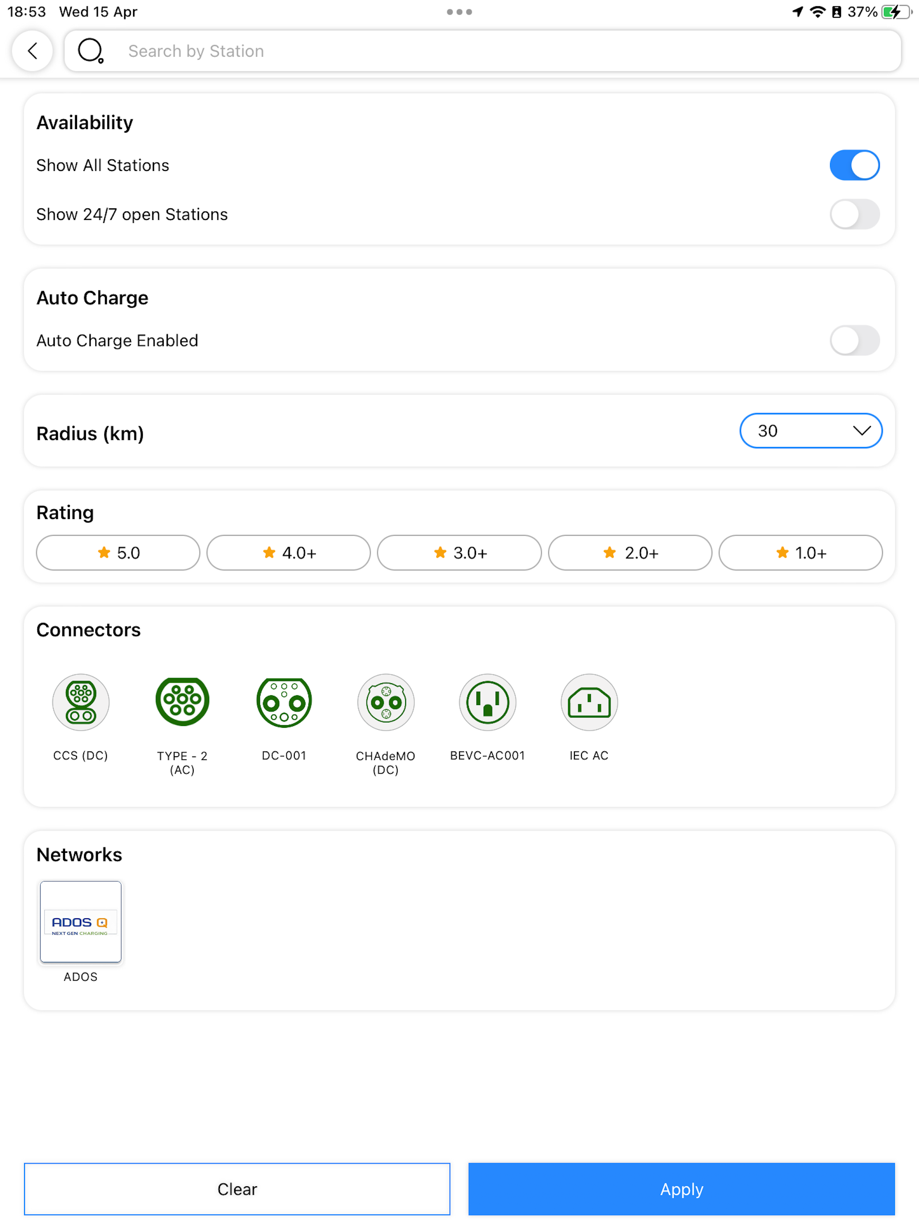Image resolution: width=919 pixels, height=1225 pixels.
Task: Apply the selected filters
Action: coord(681,1189)
